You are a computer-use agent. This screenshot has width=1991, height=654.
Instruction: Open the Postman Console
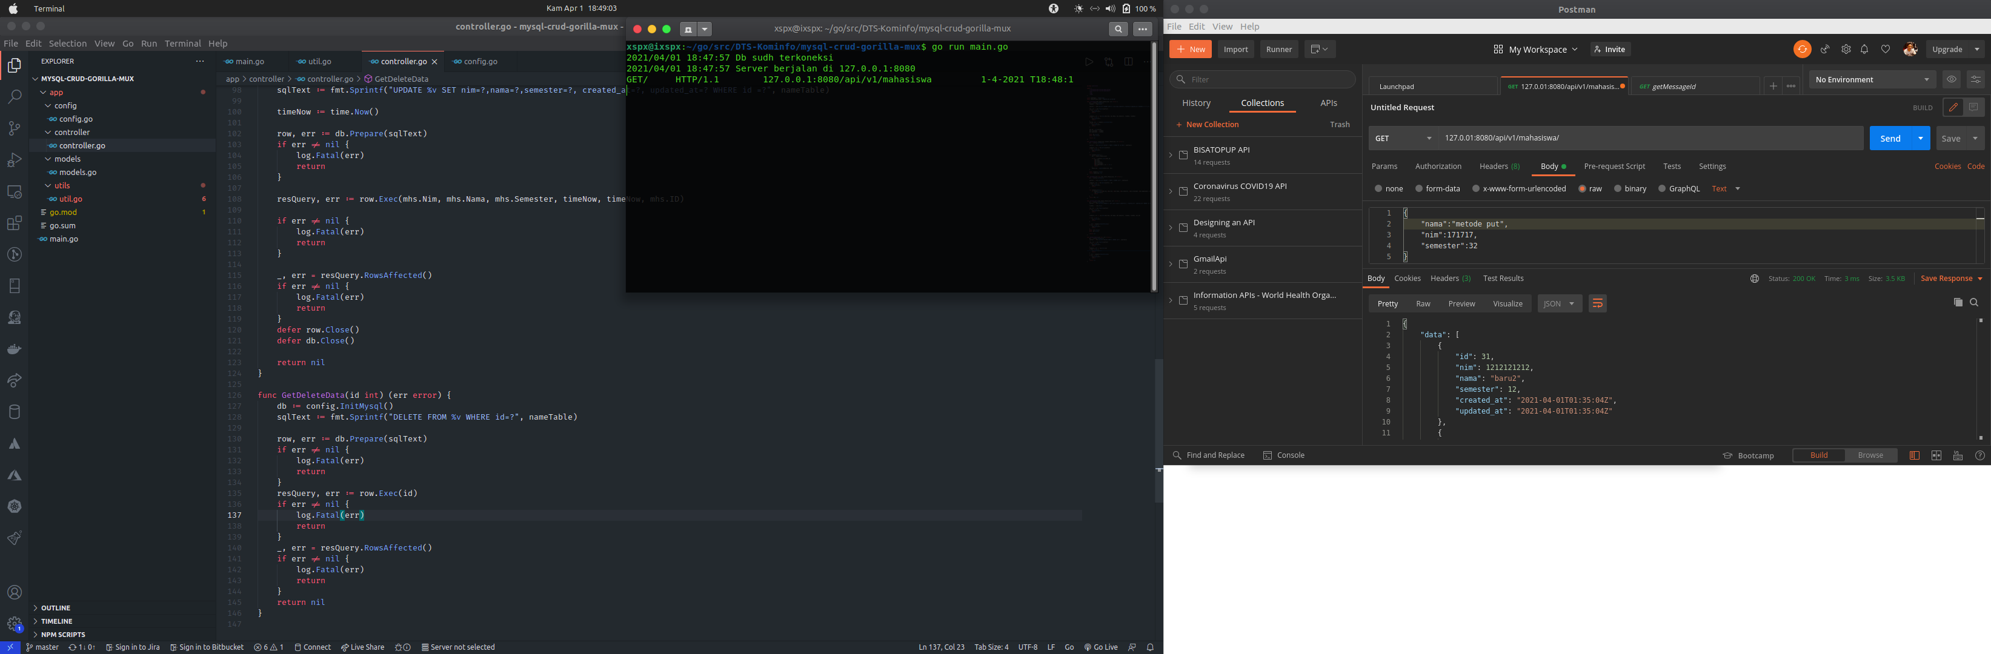pos(1283,455)
